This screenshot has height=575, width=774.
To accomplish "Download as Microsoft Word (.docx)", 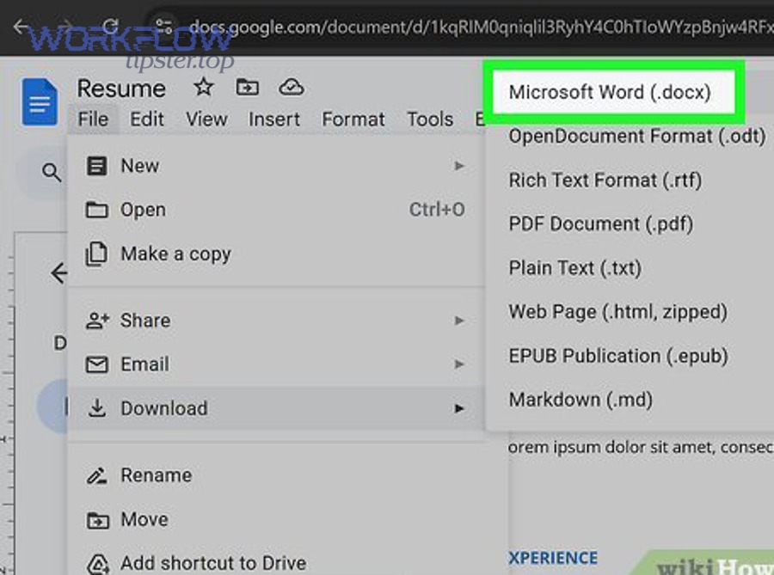I will [x=613, y=92].
